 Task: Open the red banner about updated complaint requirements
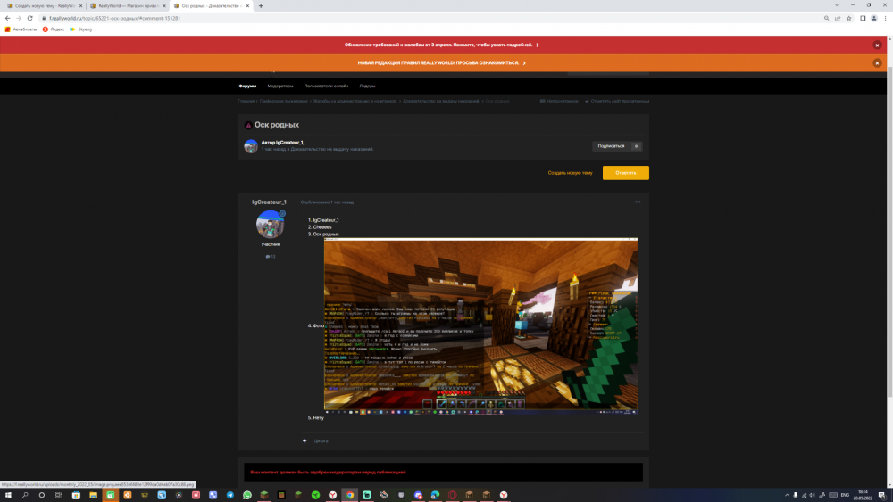[x=441, y=45]
